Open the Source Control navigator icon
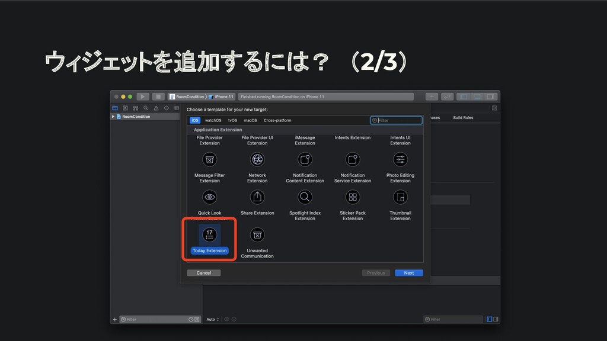Viewport: 607px width, 341px height. 125,108
